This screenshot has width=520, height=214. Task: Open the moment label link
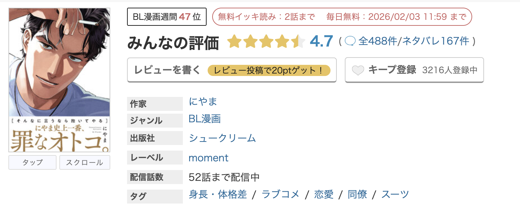point(208,158)
